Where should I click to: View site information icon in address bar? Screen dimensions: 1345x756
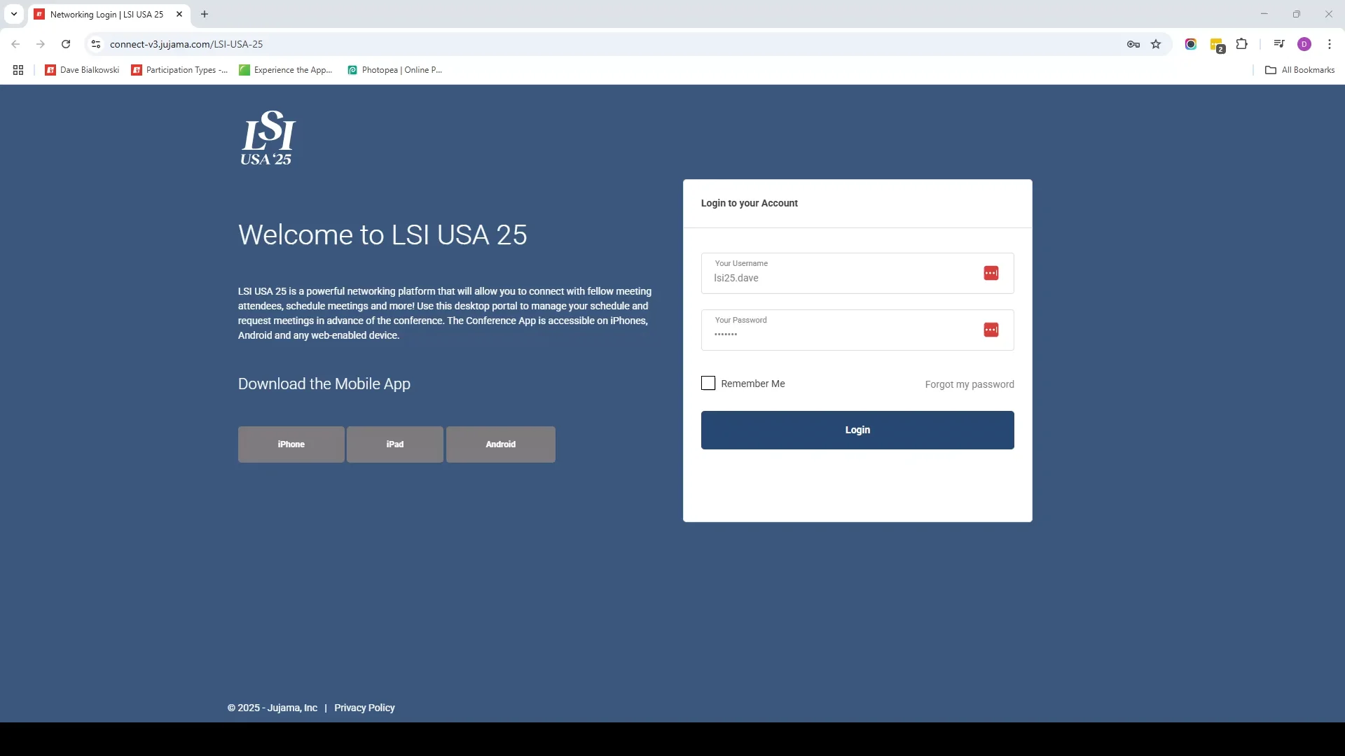96,44
